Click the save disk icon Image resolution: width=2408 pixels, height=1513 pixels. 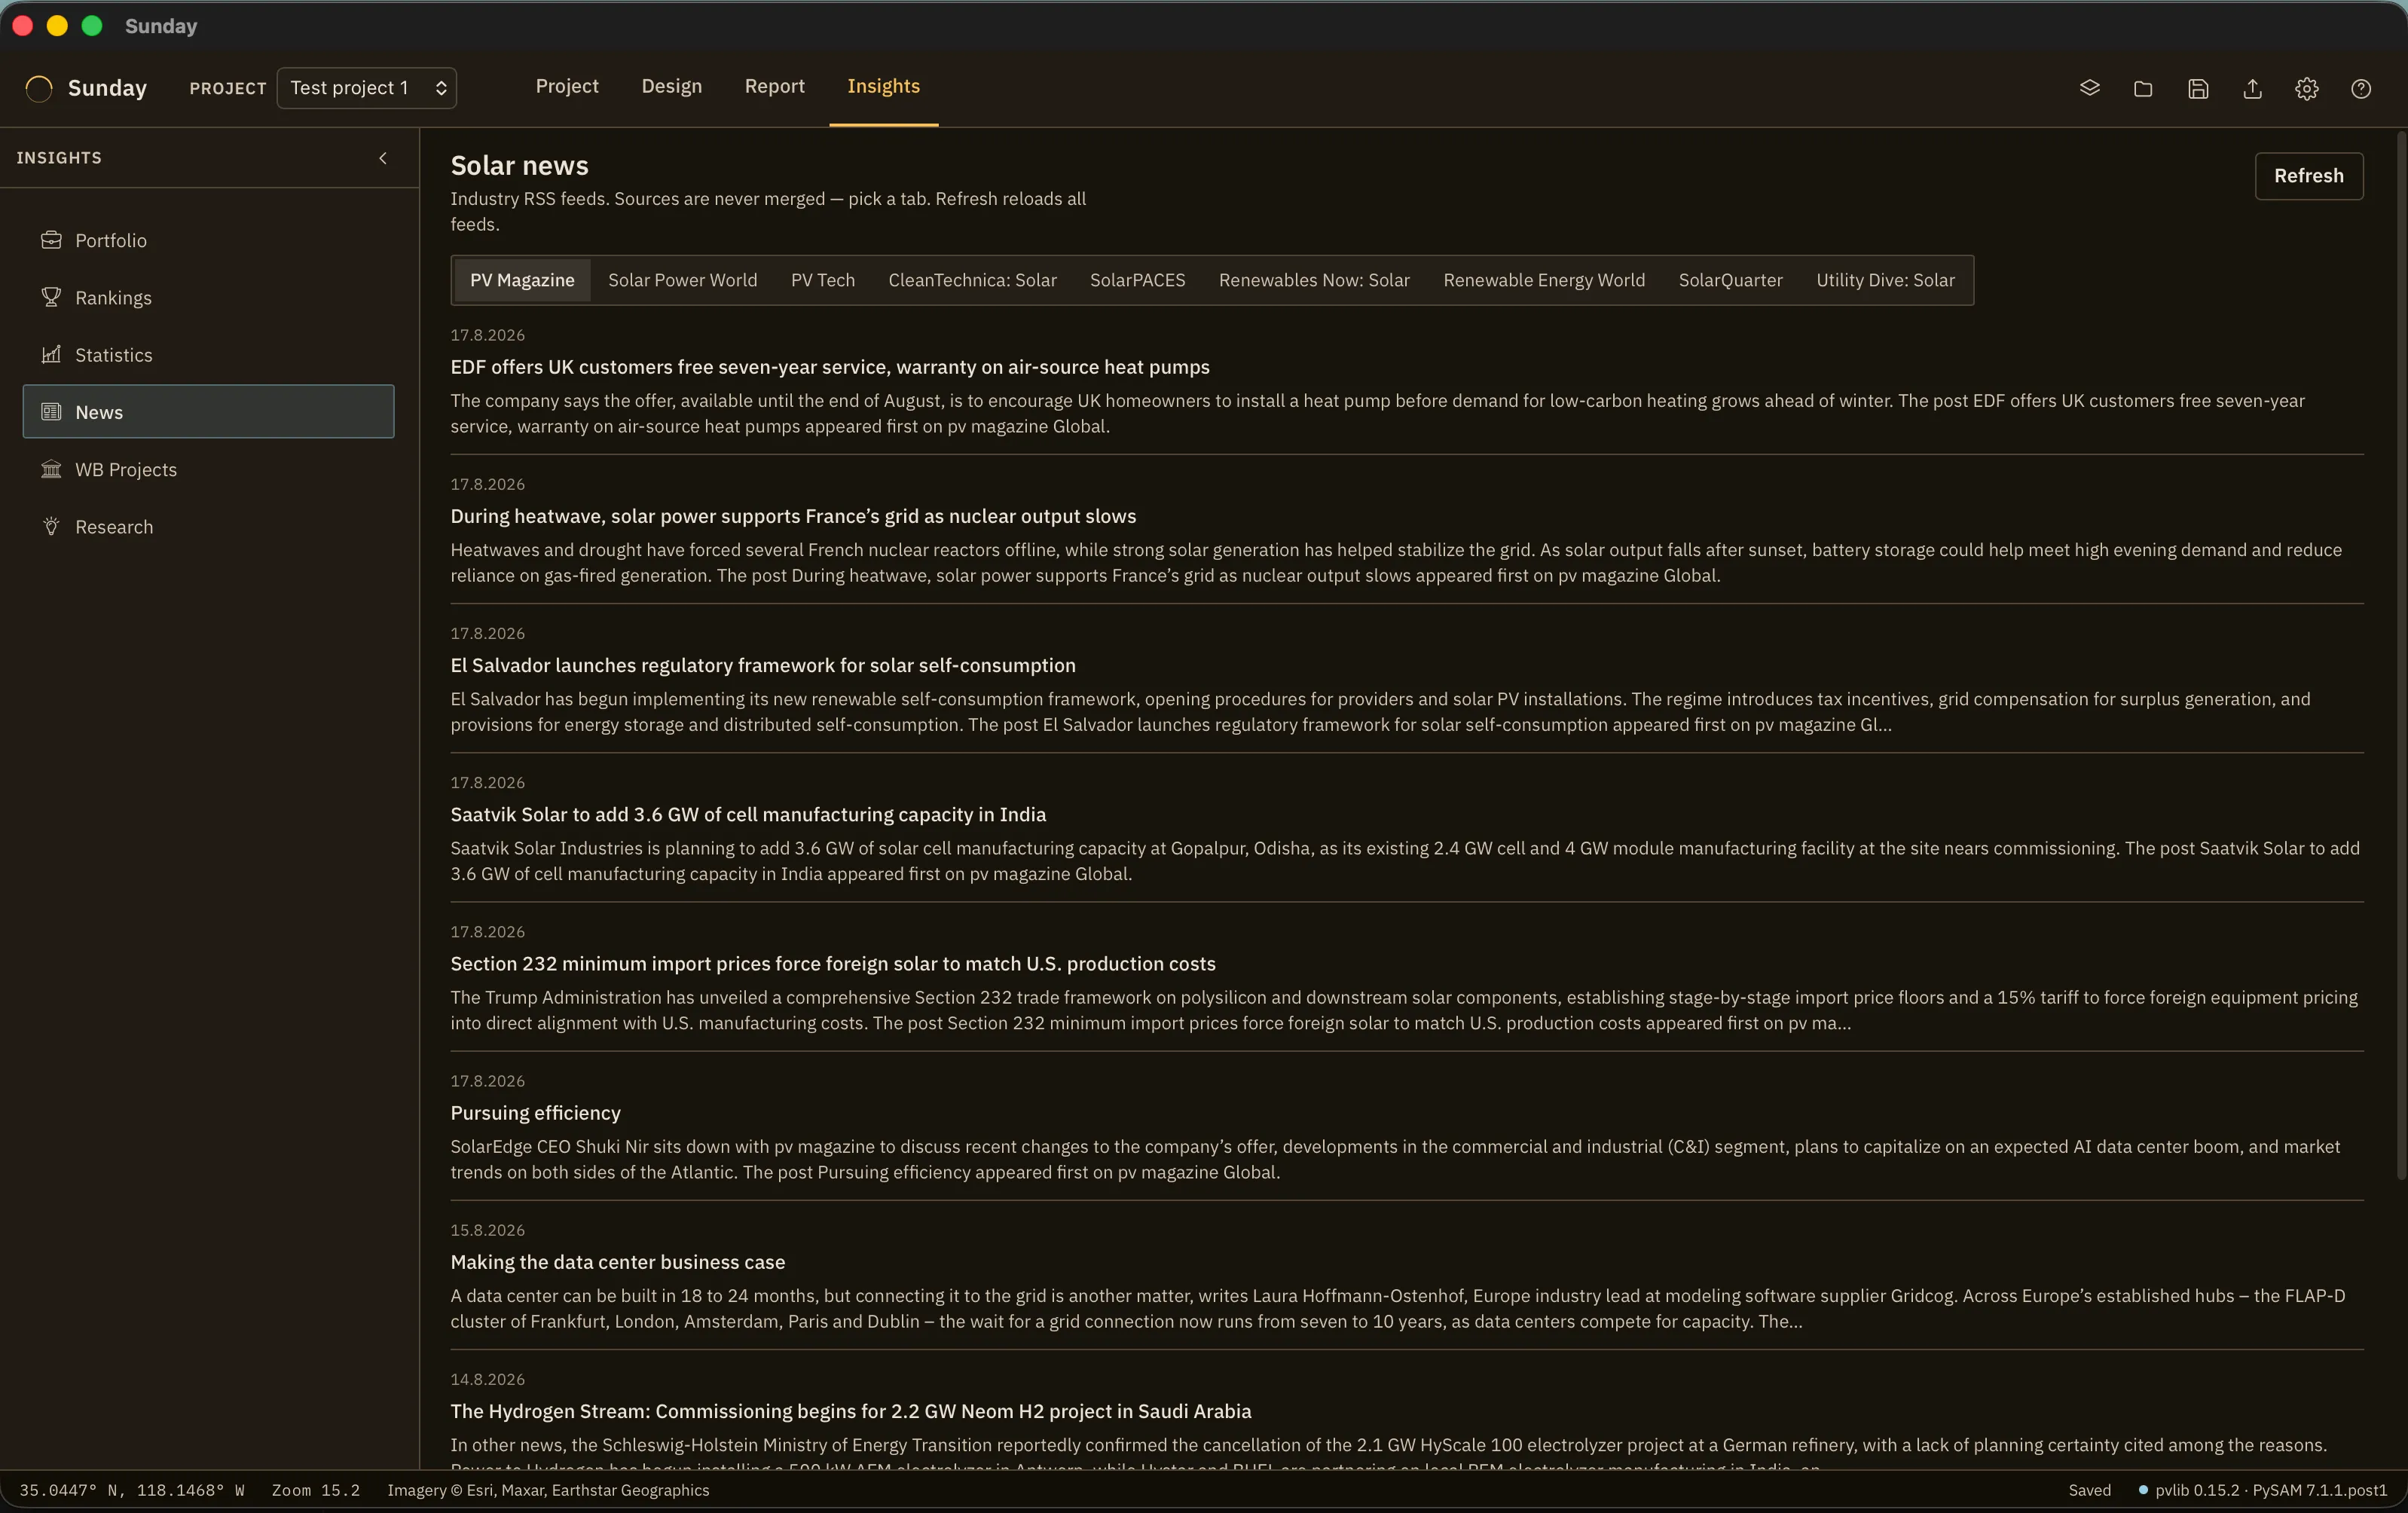(x=2198, y=88)
